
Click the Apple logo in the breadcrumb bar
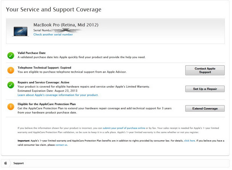tap(6, 163)
